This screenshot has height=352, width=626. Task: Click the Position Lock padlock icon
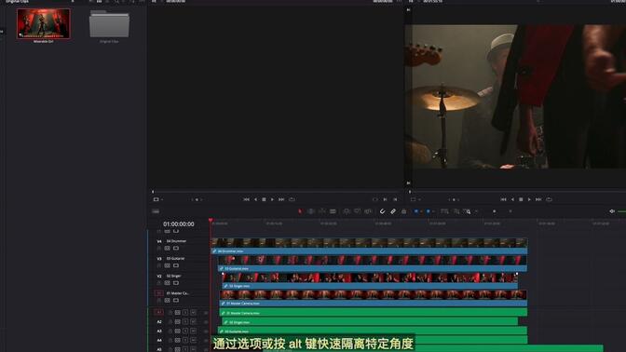(403, 211)
